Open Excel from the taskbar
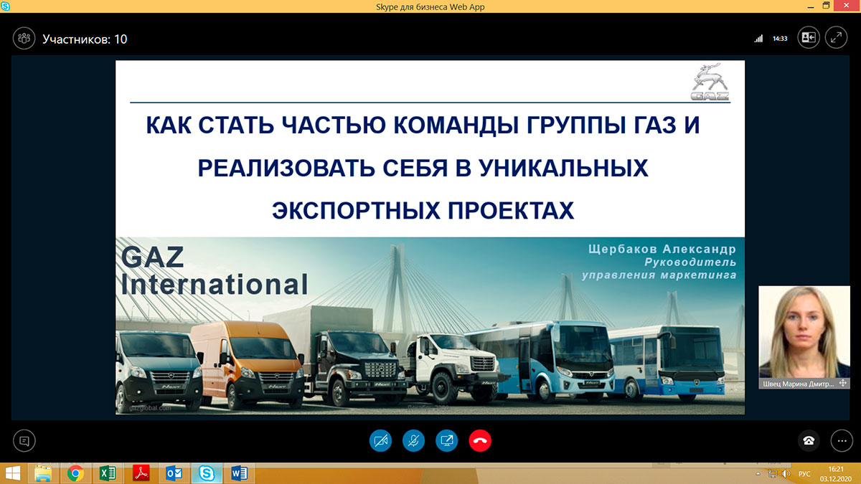The height and width of the screenshot is (484, 861). point(108,473)
